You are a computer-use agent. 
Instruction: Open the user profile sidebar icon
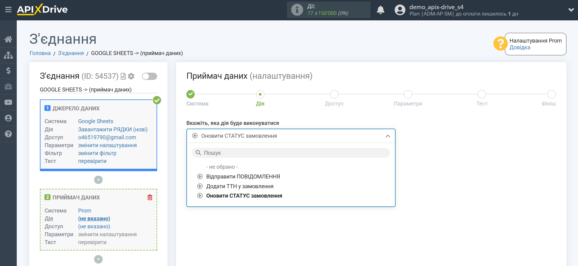[x=8, y=118]
